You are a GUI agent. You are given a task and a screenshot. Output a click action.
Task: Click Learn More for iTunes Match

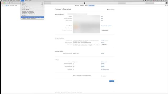pyautogui.click(x=104, y=44)
